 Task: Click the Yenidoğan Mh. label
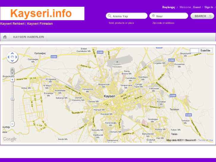[x=153, y=120]
